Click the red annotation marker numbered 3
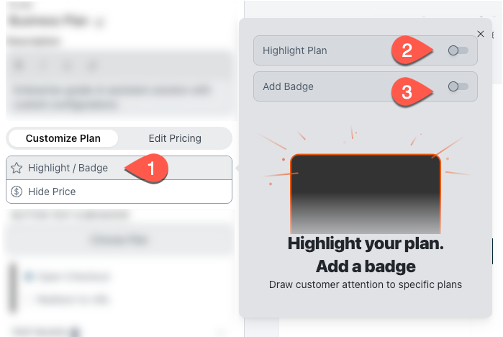The height and width of the screenshot is (337, 503). [x=407, y=92]
